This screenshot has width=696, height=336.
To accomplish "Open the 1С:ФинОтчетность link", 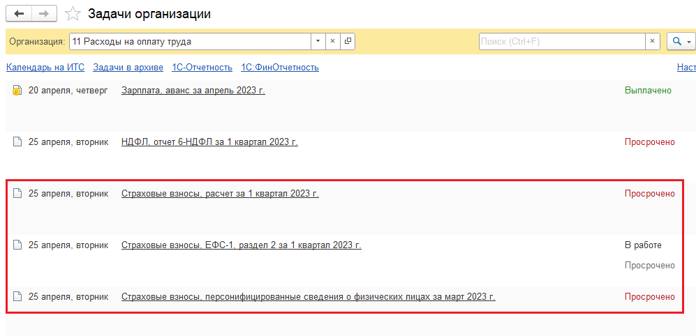I will pos(280,68).
